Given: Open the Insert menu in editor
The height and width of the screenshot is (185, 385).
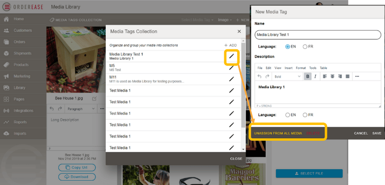Looking at the screenshot, I should [289, 68].
